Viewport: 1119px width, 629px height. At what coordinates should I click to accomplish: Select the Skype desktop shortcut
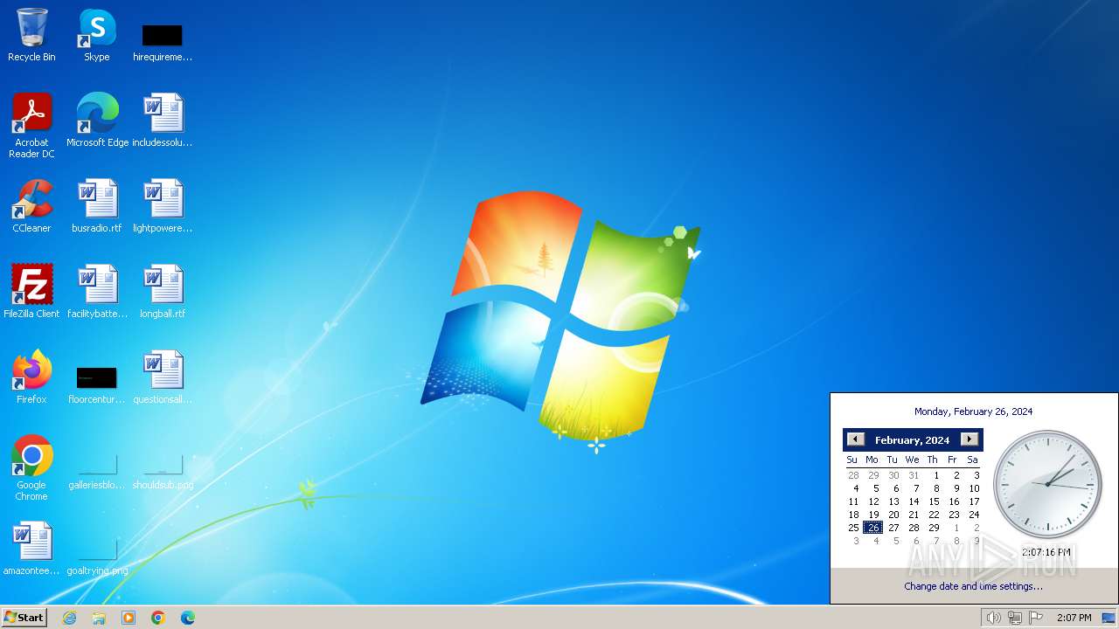[x=97, y=35]
